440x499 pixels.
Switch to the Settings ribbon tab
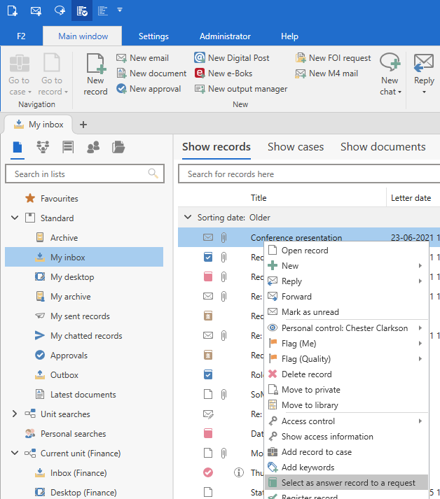coord(153,36)
